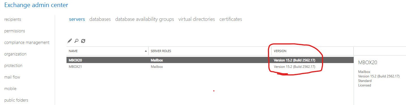The width and height of the screenshot is (406, 105).
Task: Select public folders in sidebar
Action: pos(16,100)
